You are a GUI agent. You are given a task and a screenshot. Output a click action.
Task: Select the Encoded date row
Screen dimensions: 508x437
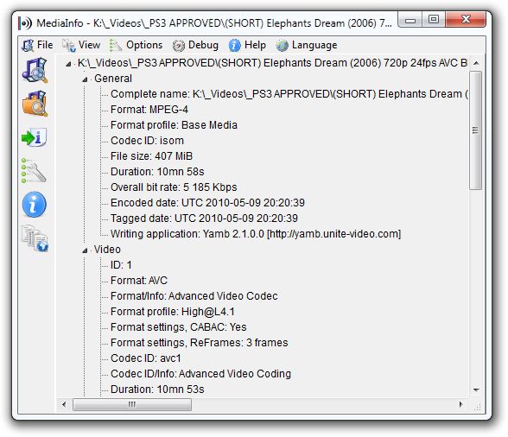point(207,203)
